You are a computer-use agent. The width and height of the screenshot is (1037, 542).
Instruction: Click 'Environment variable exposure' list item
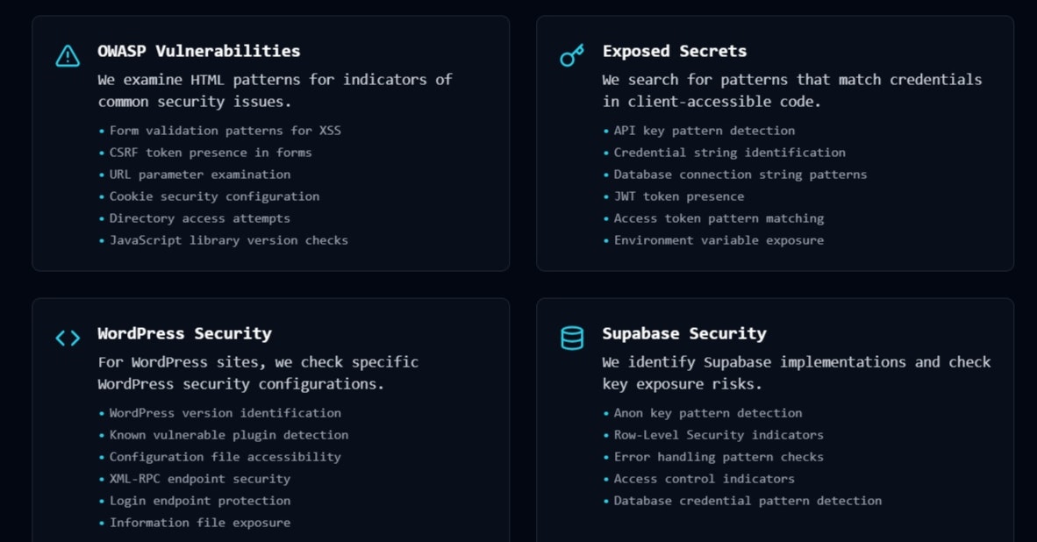[719, 240]
